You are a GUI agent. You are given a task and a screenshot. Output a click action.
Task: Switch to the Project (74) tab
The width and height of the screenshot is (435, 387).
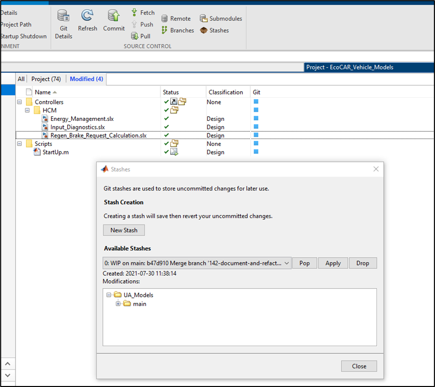(x=46, y=79)
